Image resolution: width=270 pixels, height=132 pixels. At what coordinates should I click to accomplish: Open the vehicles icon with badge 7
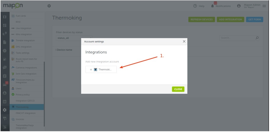5,84
